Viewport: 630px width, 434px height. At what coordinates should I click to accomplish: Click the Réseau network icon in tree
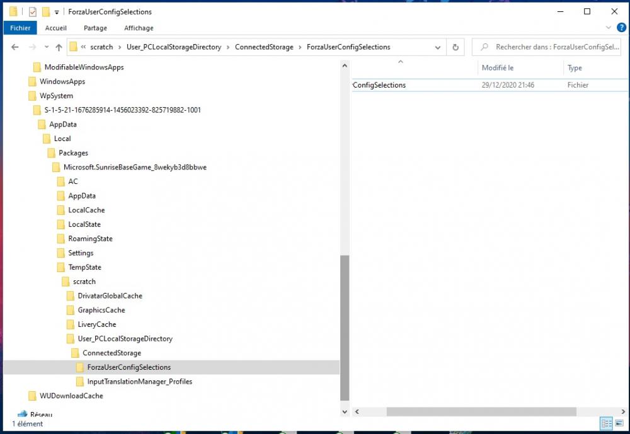pyautogui.click(x=23, y=414)
